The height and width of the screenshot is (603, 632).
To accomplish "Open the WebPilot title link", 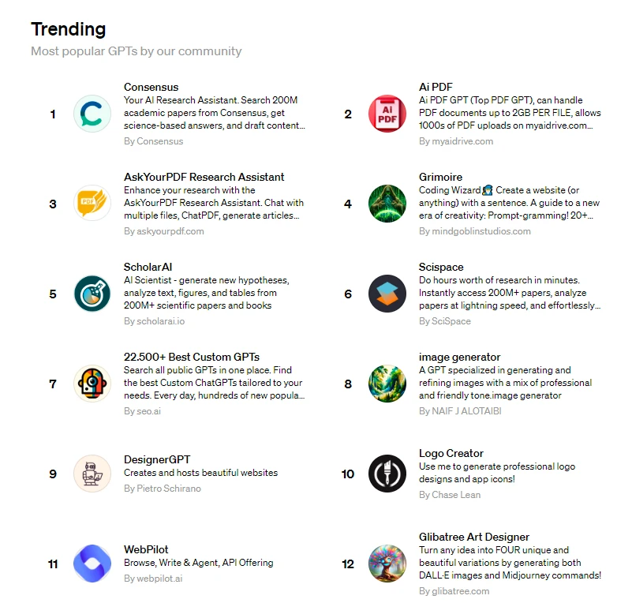I will coord(146,549).
